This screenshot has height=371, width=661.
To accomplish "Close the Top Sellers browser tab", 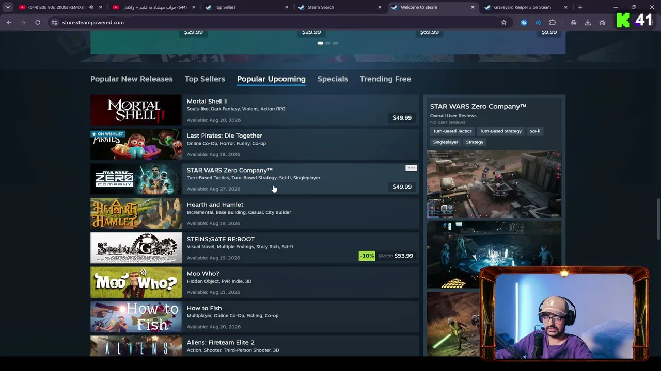I will coord(287,7).
